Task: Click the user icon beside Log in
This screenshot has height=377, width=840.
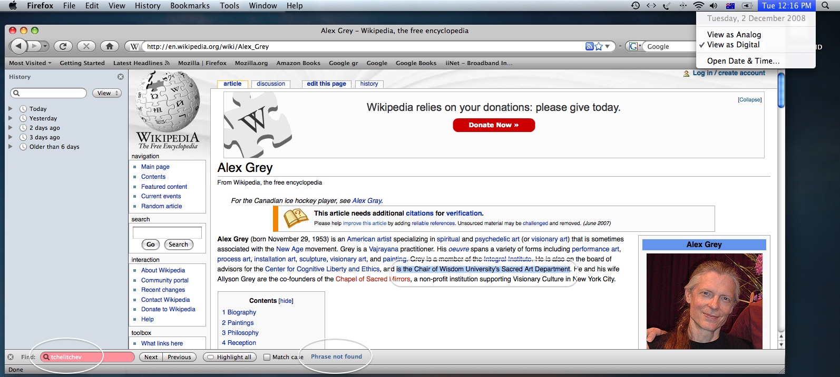Action: click(686, 74)
